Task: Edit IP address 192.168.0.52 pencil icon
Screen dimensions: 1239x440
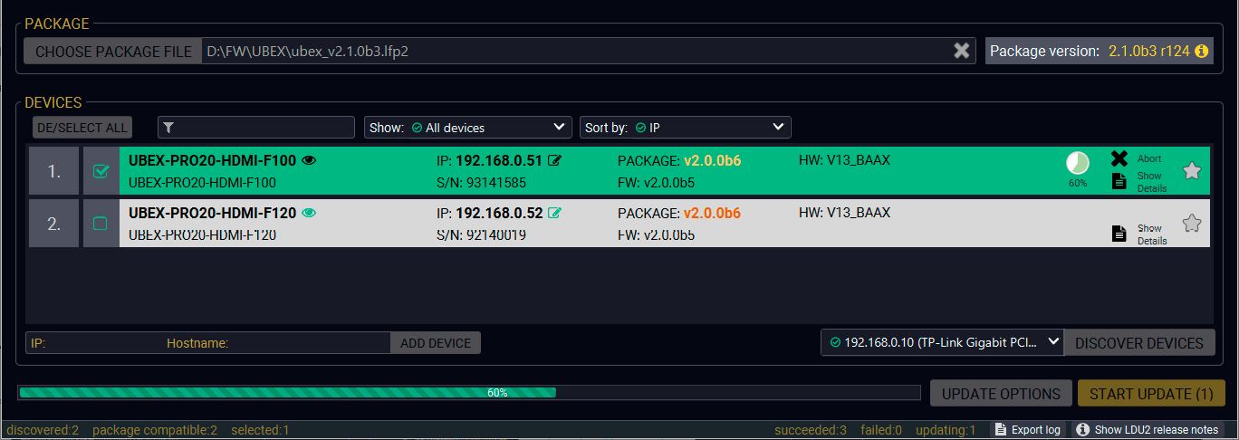Action: pyautogui.click(x=554, y=214)
